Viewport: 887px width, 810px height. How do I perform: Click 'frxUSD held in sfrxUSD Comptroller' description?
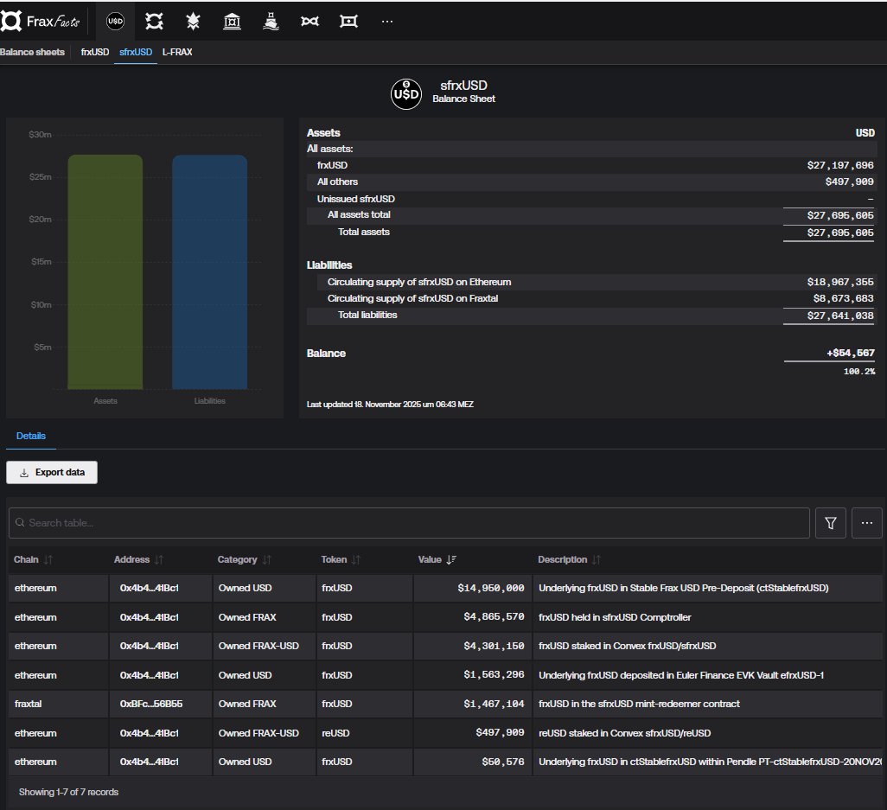(x=615, y=617)
